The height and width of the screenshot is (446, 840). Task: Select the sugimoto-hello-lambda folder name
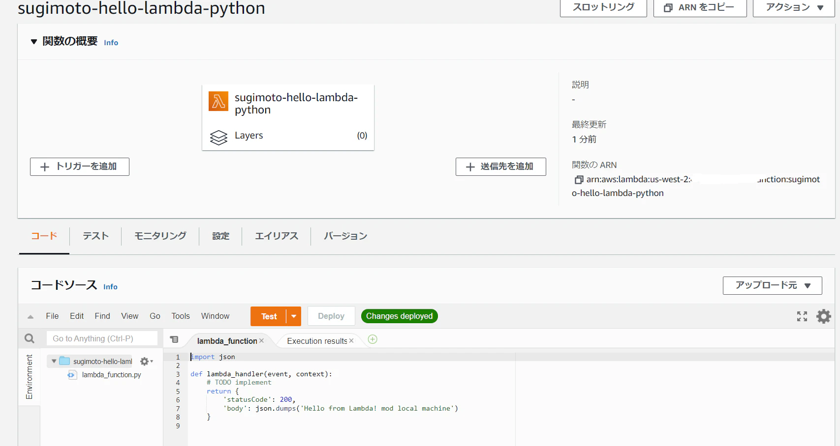pos(103,362)
